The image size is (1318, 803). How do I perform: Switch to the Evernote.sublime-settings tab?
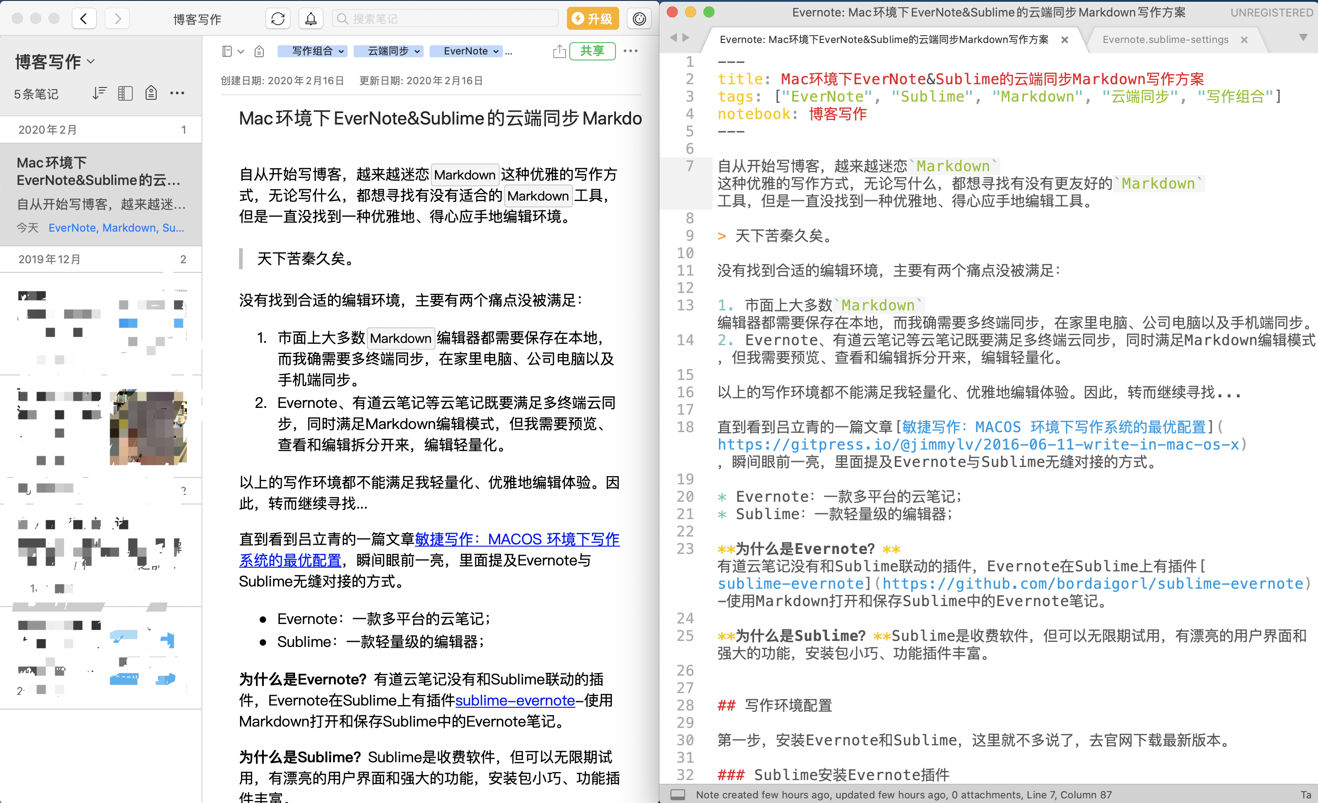1165,39
